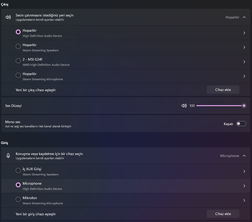The height and width of the screenshot is (222, 252).
Task: Click the Ses Düzeyi volume slider
Action: pos(220,106)
